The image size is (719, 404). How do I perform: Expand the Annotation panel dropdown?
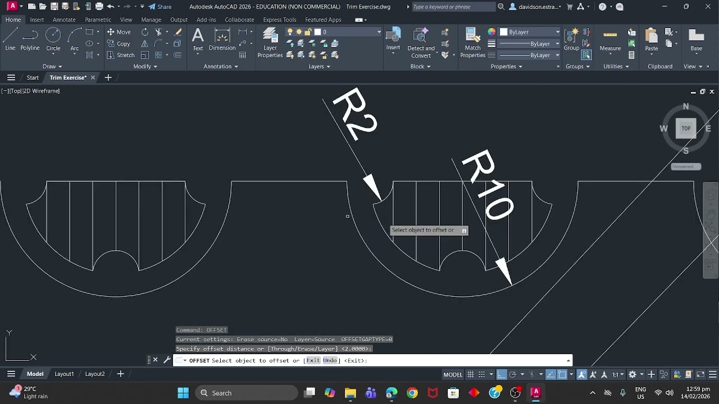pyautogui.click(x=221, y=66)
